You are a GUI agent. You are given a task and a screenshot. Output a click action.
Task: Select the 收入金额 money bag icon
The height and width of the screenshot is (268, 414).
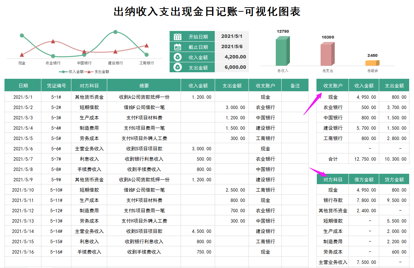178,57
